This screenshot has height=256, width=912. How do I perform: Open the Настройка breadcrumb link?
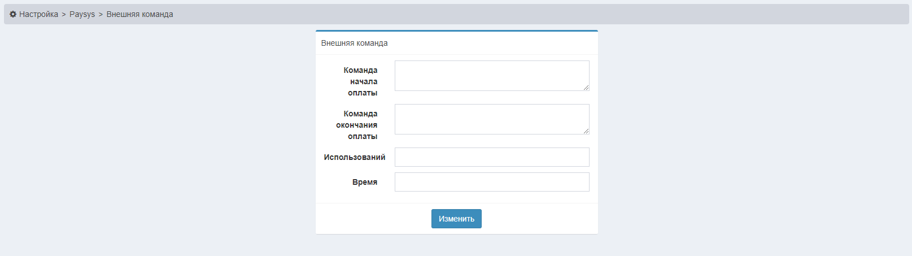point(38,14)
